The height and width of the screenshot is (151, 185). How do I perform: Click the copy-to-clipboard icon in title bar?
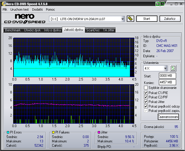(158, 4)
